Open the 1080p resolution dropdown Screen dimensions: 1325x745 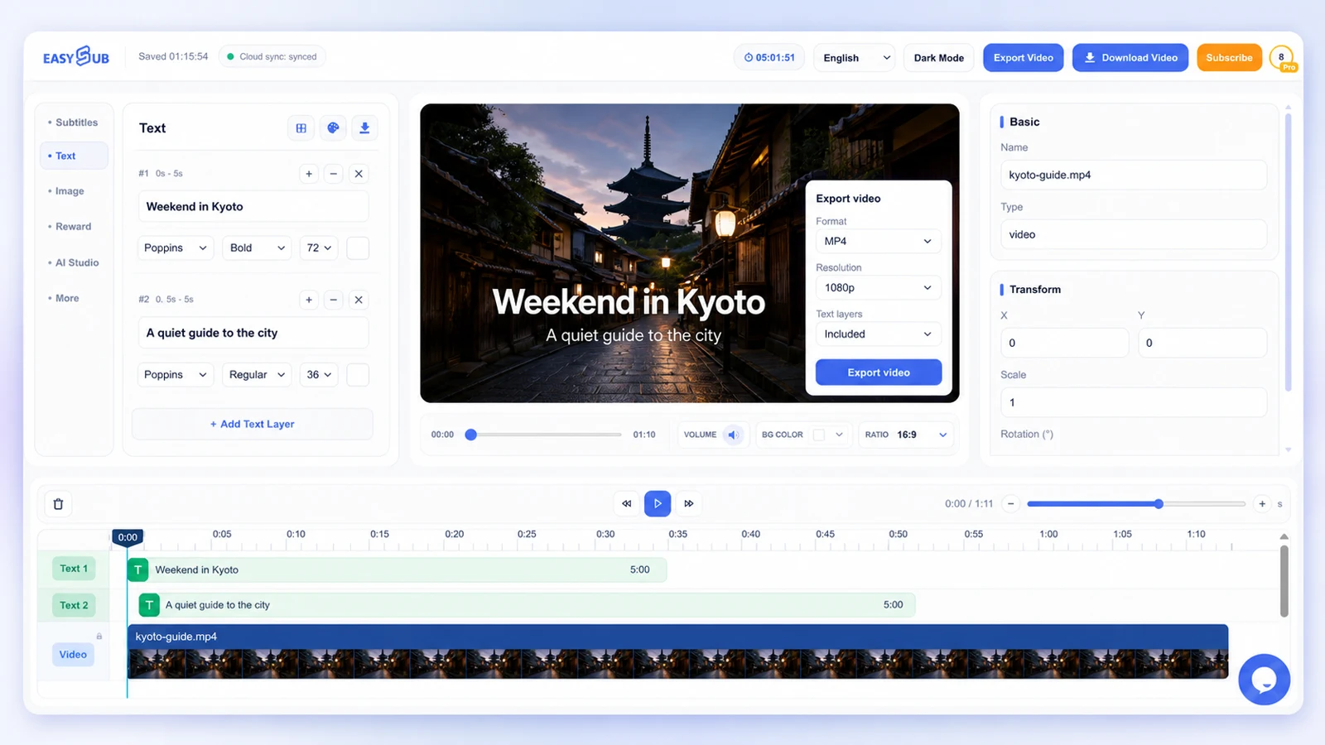click(x=879, y=288)
